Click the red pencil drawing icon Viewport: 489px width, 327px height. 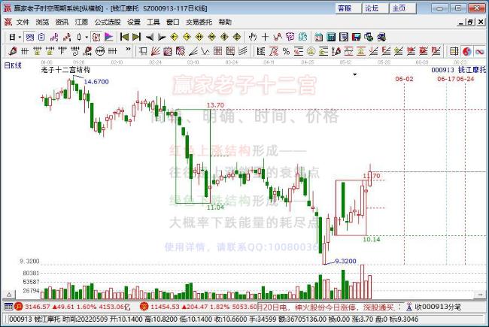(x=13, y=51)
